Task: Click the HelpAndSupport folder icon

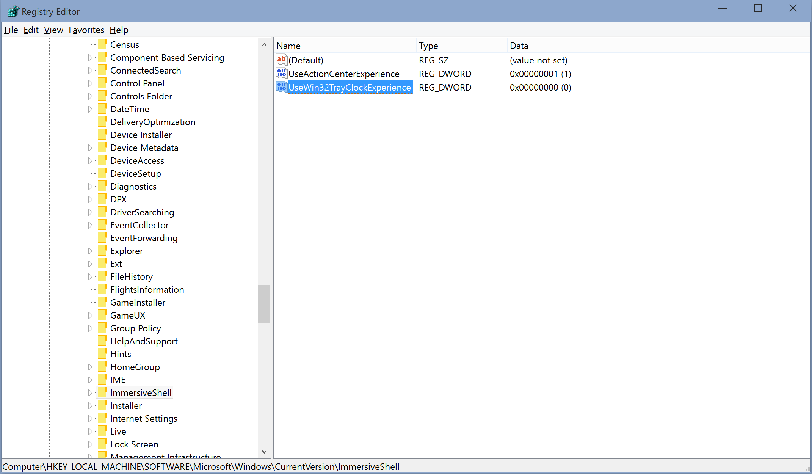Action: (x=102, y=341)
